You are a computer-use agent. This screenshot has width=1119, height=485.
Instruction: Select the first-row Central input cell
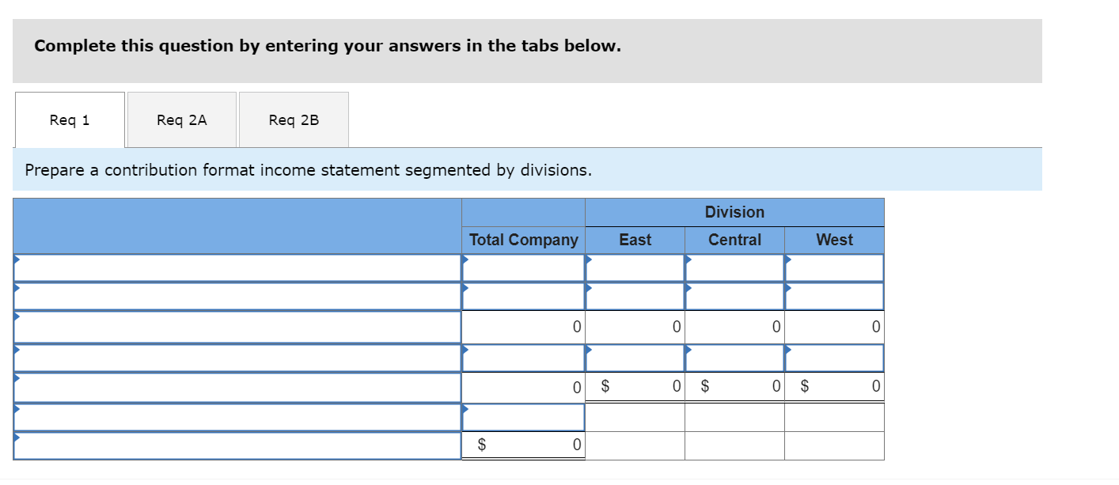(734, 268)
